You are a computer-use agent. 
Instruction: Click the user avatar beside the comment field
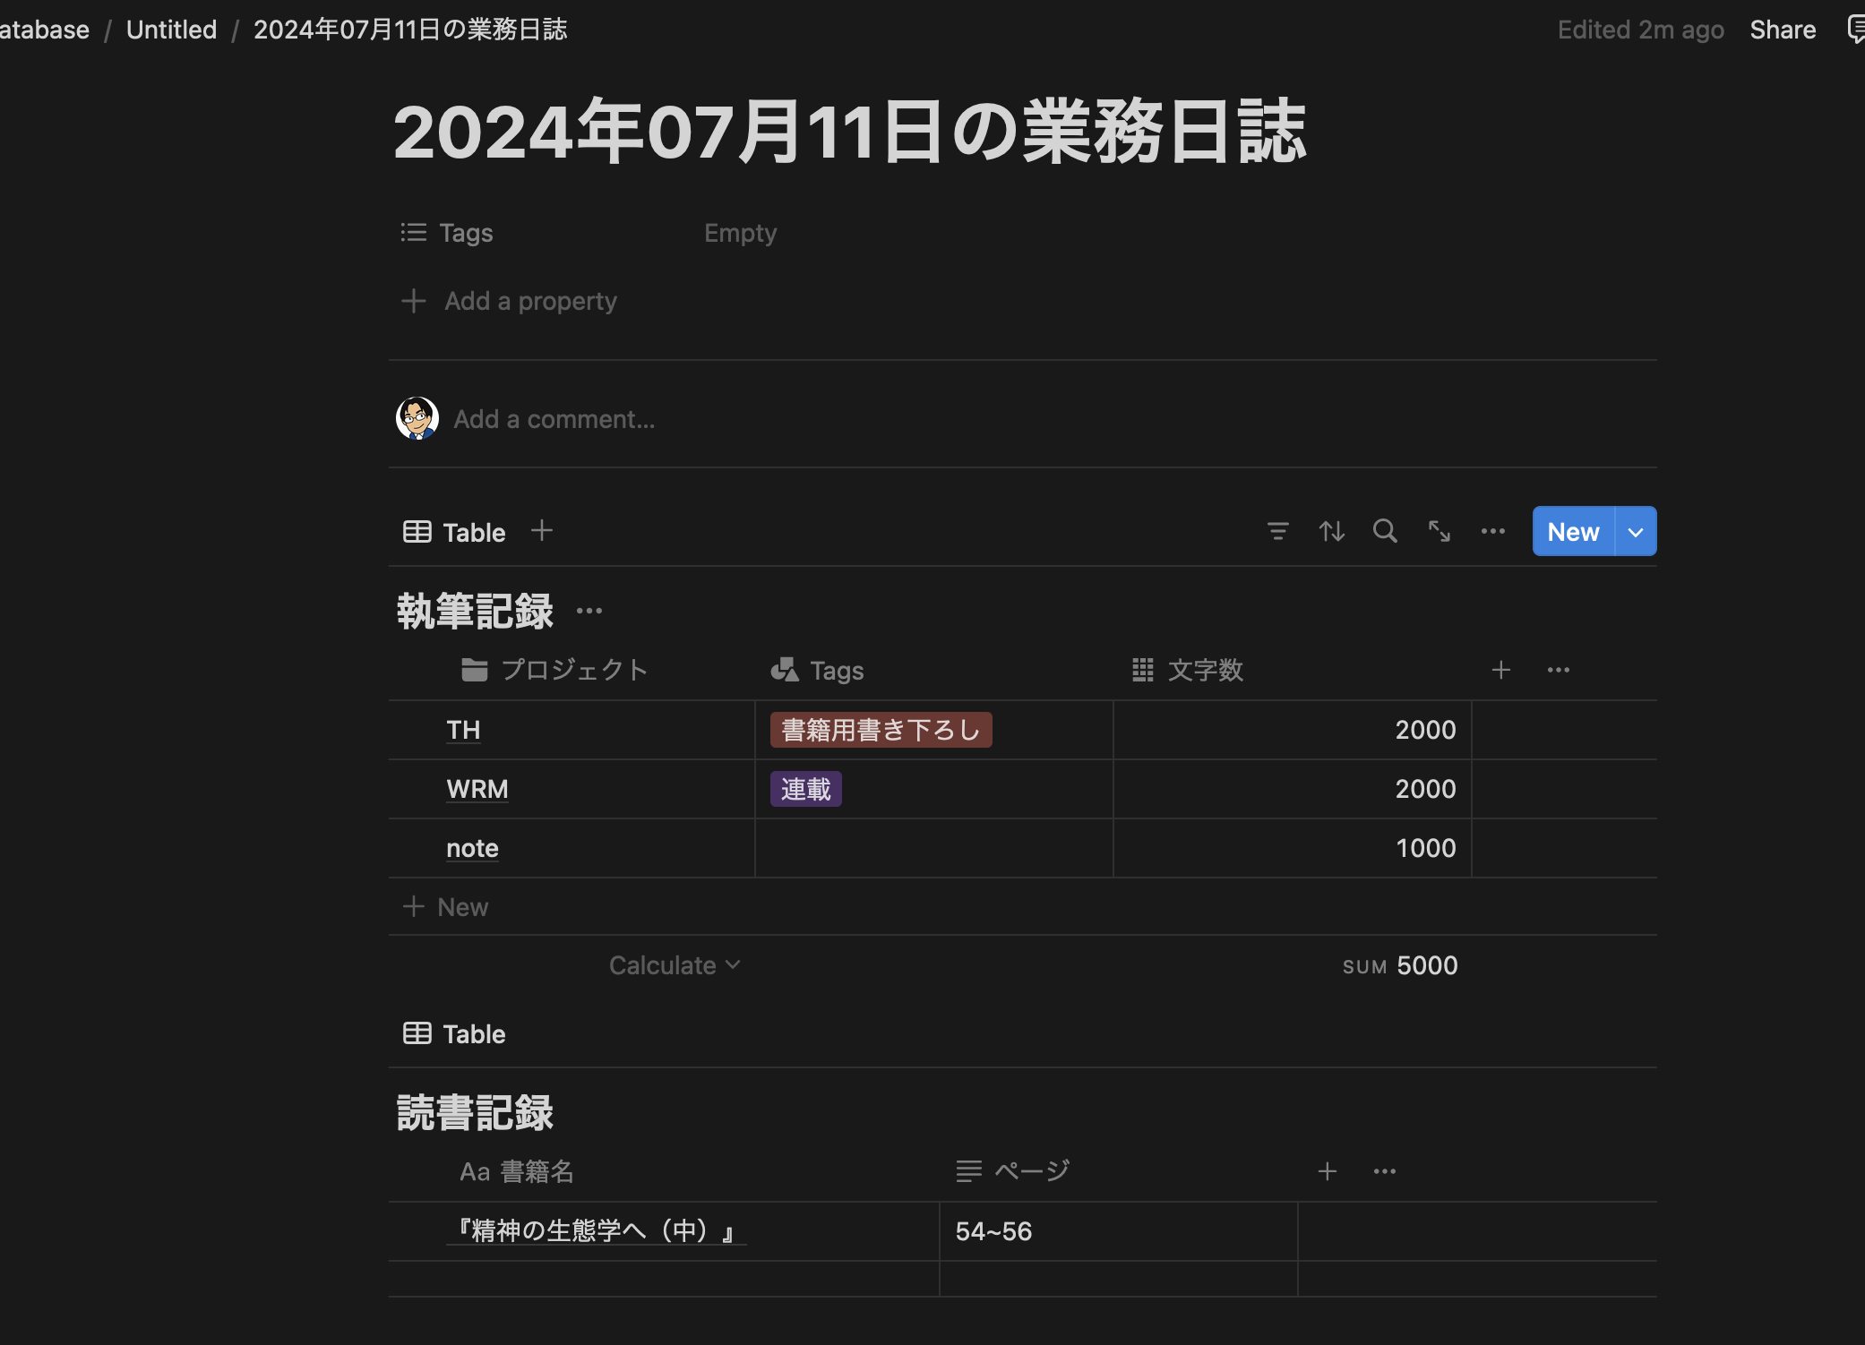pyautogui.click(x=417, y=417)
